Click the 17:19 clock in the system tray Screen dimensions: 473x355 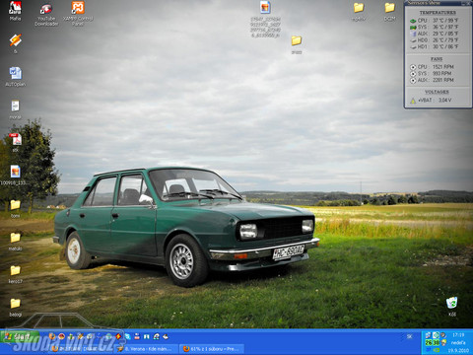point(458,335)
